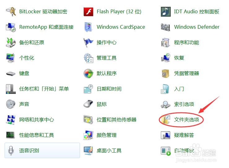Screen dimensions: 229x168
Task: Select the 恢复 text link
Action: tap(179, 58)
